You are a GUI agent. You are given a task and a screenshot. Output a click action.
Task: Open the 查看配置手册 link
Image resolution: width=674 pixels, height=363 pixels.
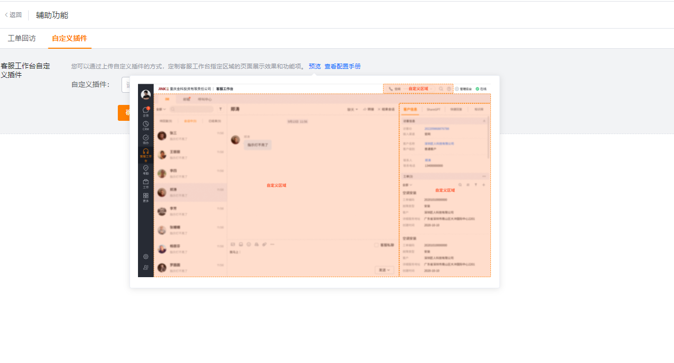pyautogui.click(x=343, y=66)
